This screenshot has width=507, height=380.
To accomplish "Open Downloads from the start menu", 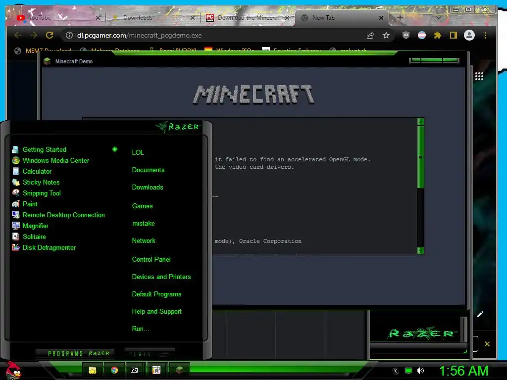I will coord(148,187).
